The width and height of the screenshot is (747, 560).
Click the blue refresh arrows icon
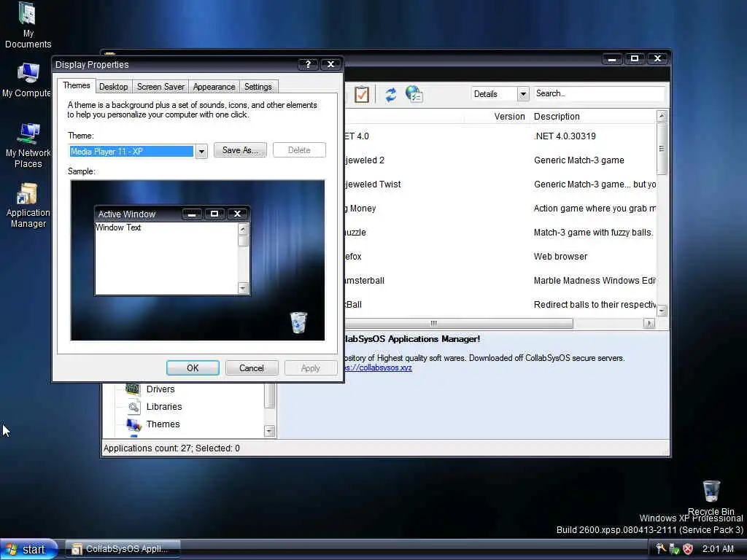click(x=391, y=94)
